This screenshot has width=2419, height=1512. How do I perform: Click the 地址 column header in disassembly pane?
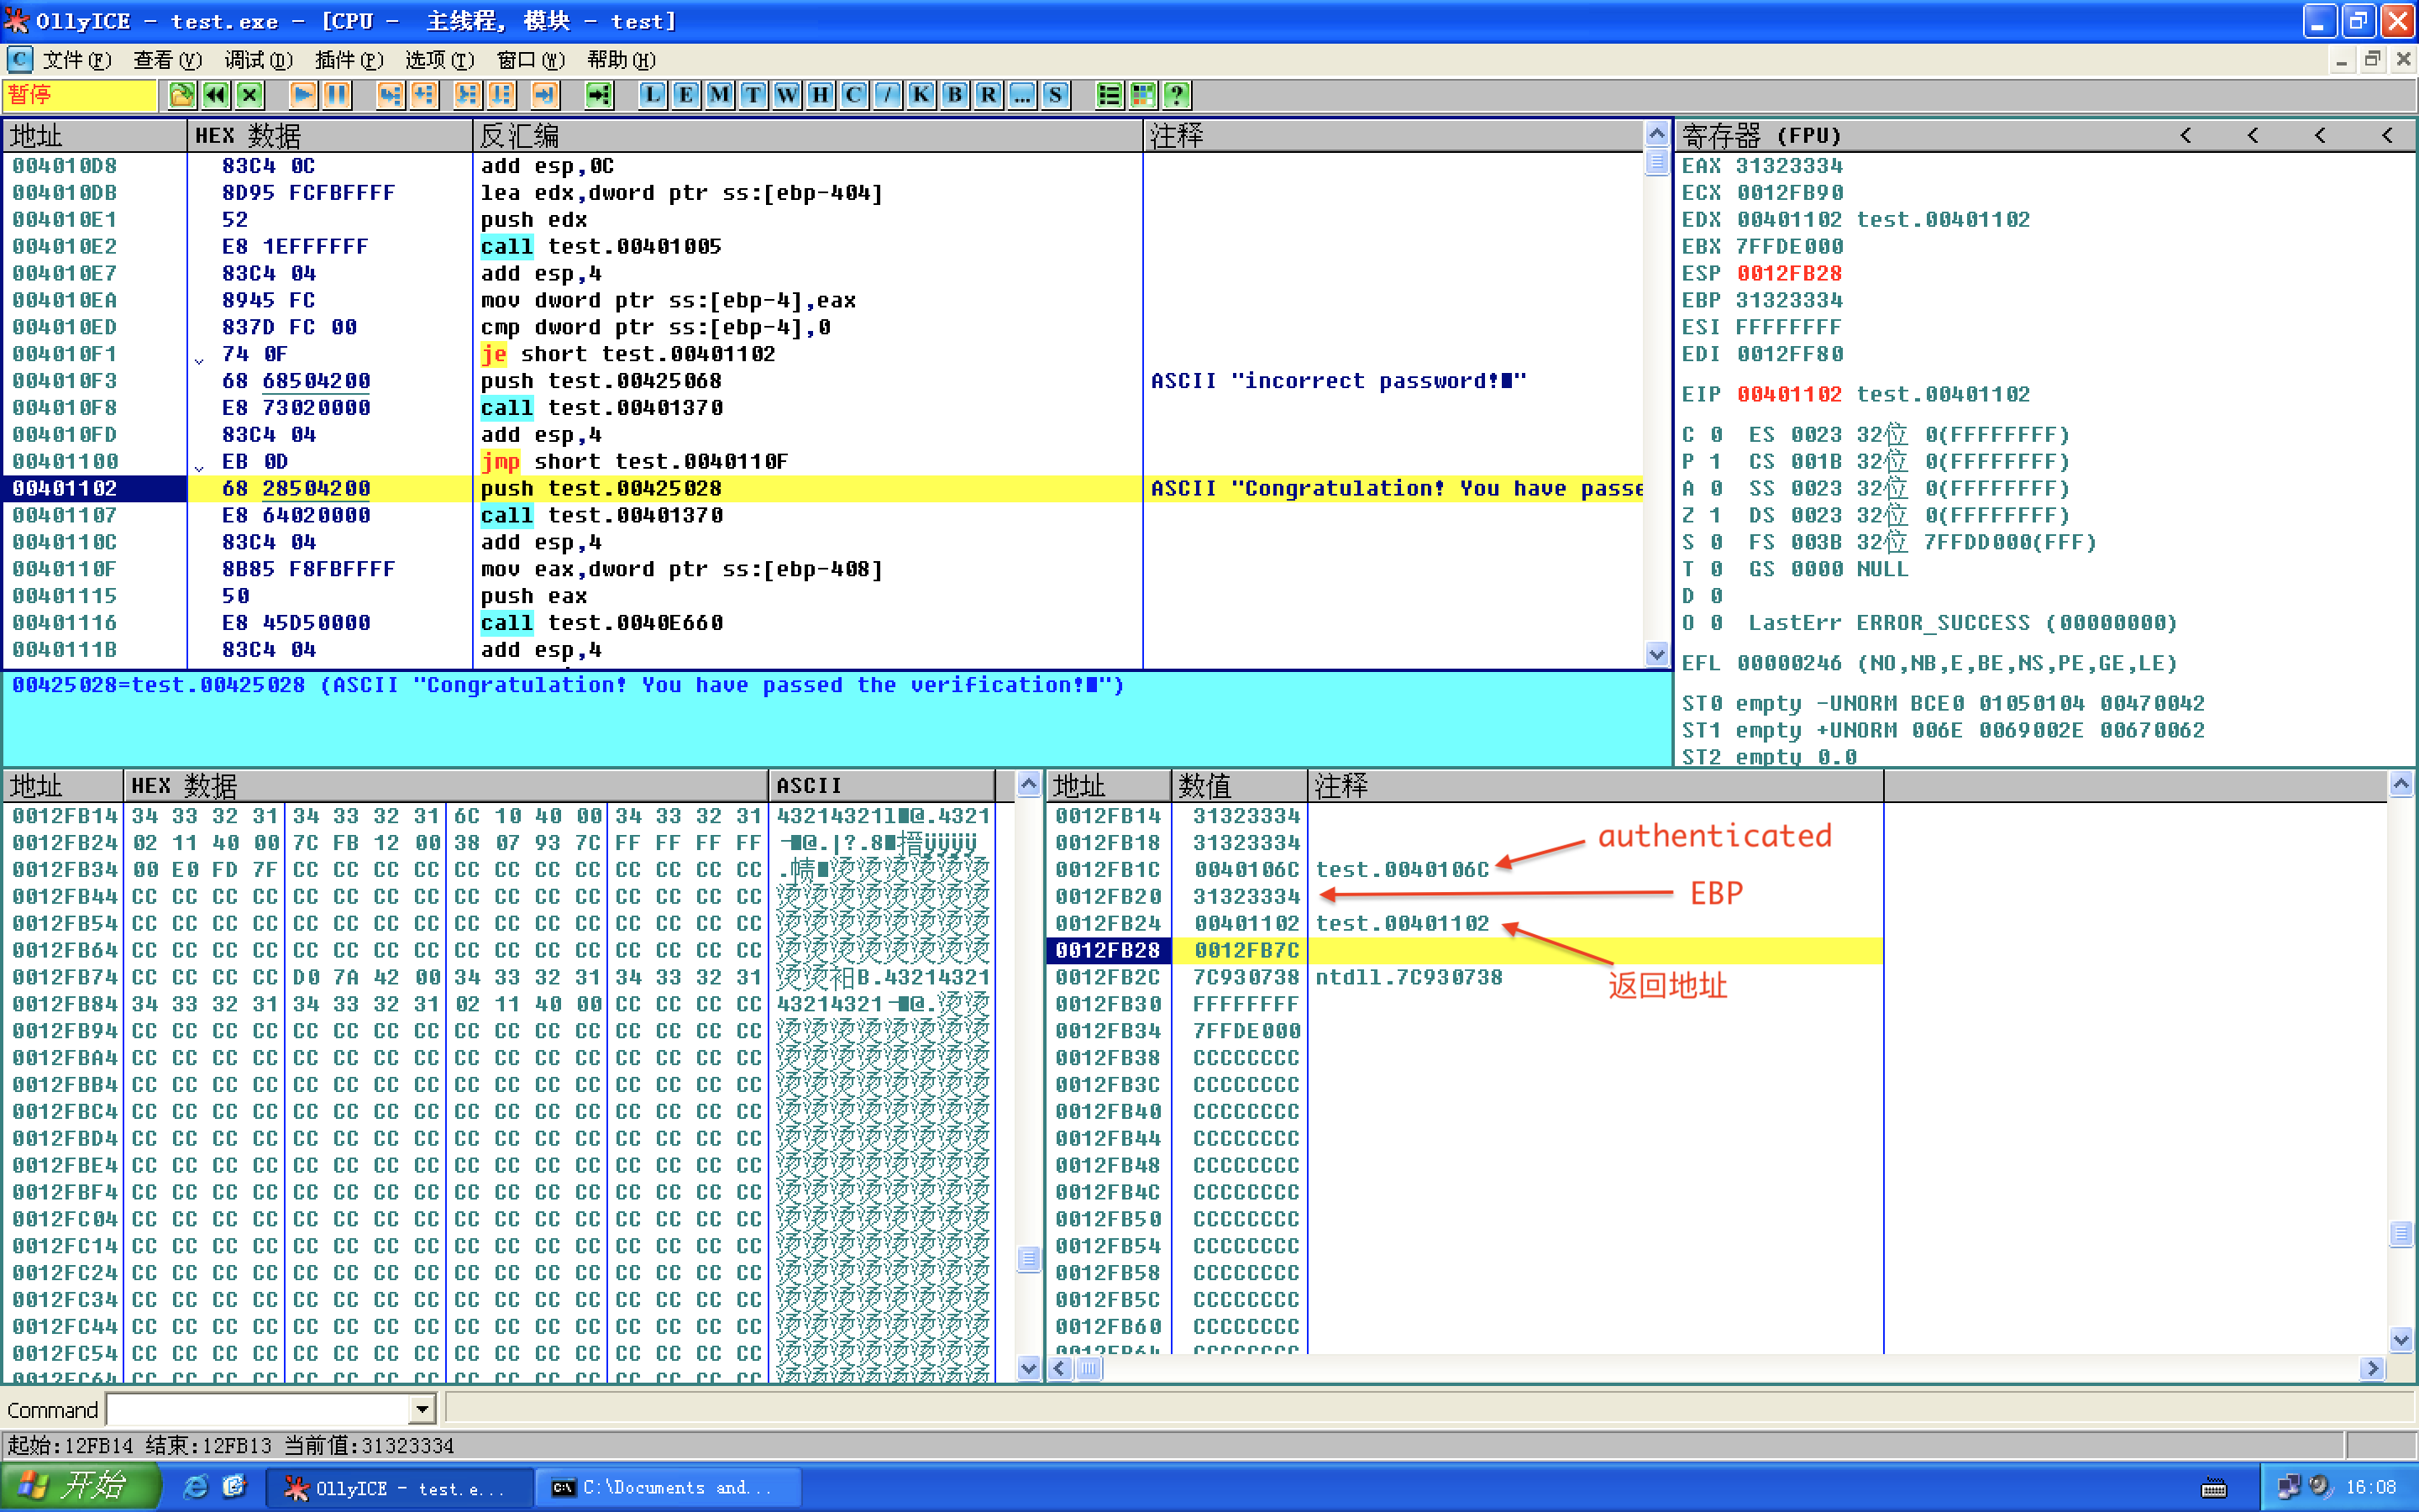click(94, 135)
